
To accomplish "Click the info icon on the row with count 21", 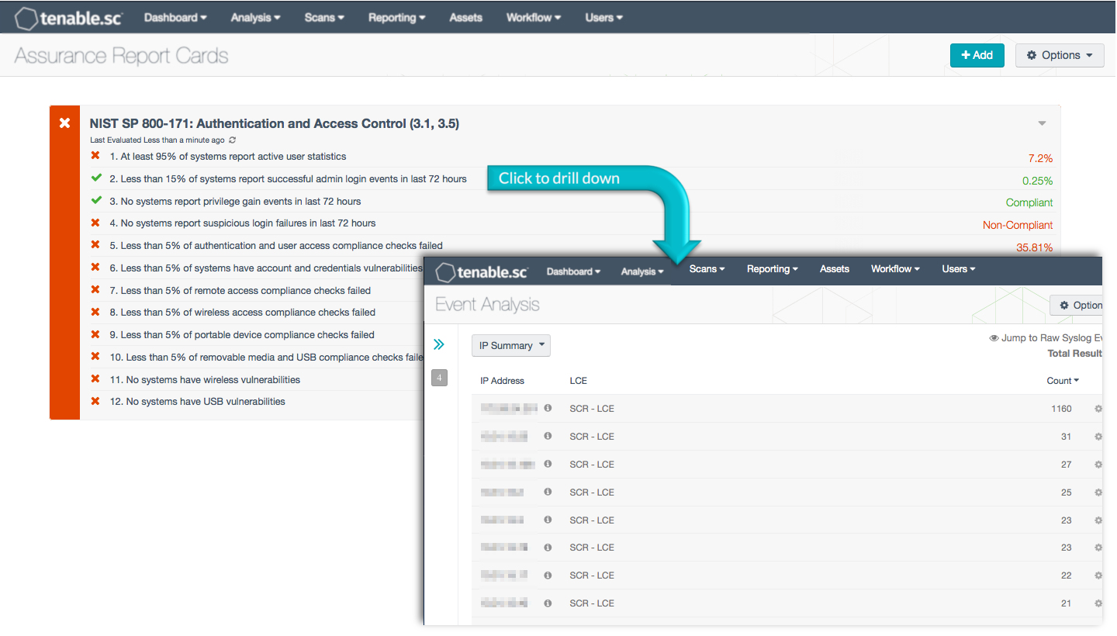I will point(548,603).
